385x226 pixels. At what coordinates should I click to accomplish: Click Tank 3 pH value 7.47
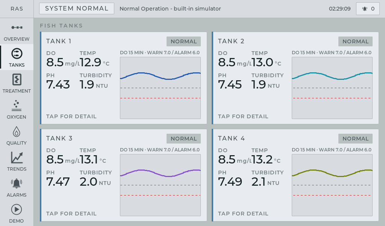[x=58, y=182]
